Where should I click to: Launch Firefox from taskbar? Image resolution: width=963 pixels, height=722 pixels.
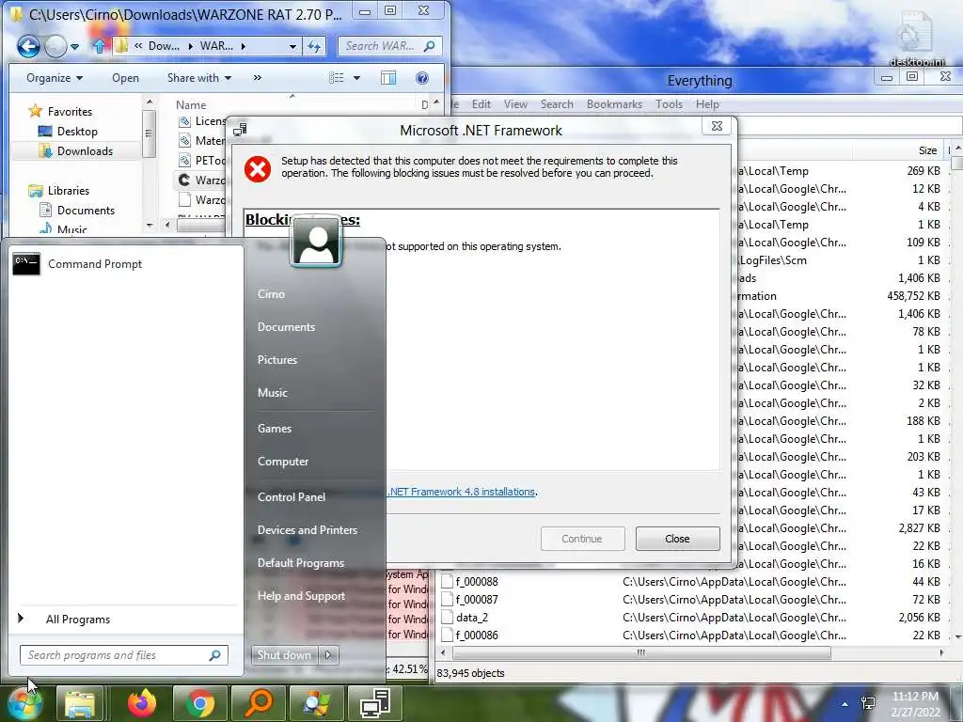(142, 703)
